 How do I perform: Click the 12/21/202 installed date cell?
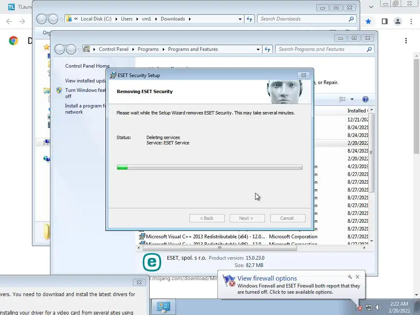(358, 119)
